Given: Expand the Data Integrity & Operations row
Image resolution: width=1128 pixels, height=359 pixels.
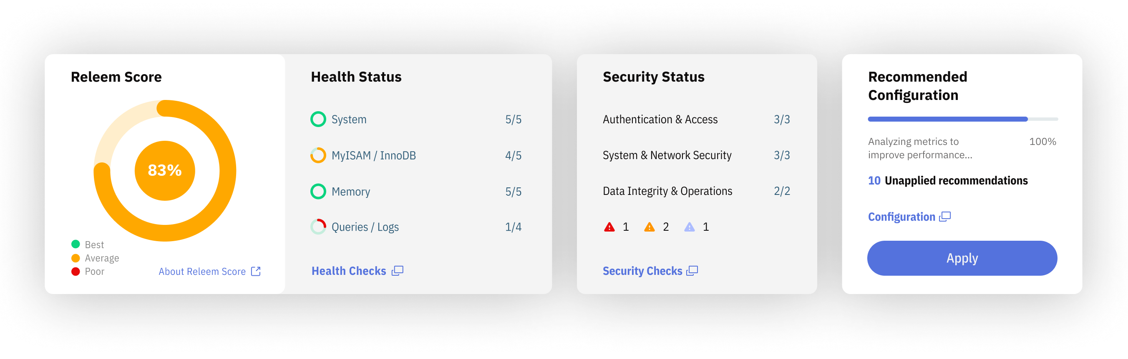Looking at the screenshot, I should coord(667,191).
